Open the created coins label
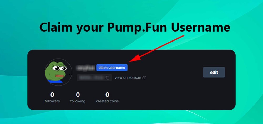This screenshot has height=124, width=263. pyautogui.click(x=107, y=101)
